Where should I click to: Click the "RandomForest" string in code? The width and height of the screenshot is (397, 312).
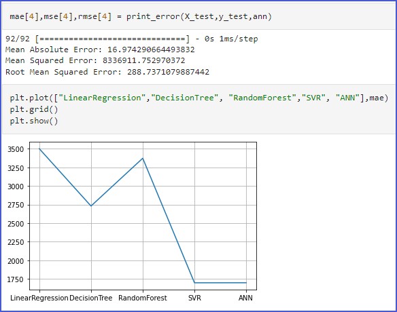point(262,98)
